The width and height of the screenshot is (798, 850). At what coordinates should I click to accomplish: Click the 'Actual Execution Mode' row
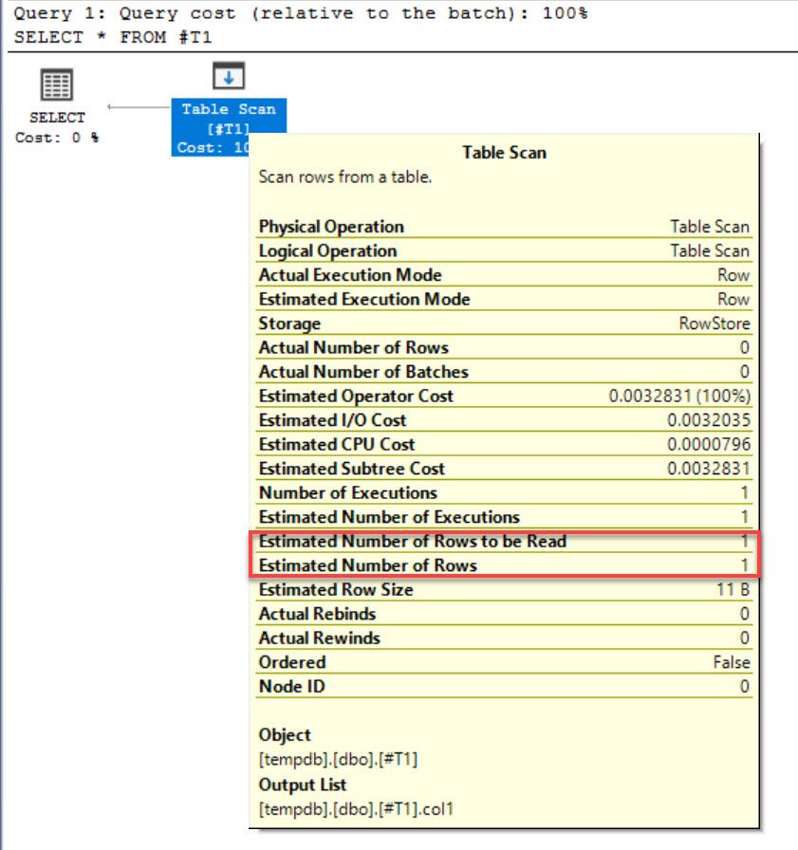[504, 275]
